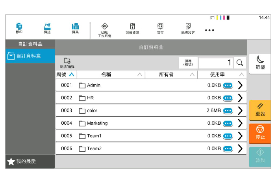
Task: Open the Fax (傳真) function
Action: (75, 28)
